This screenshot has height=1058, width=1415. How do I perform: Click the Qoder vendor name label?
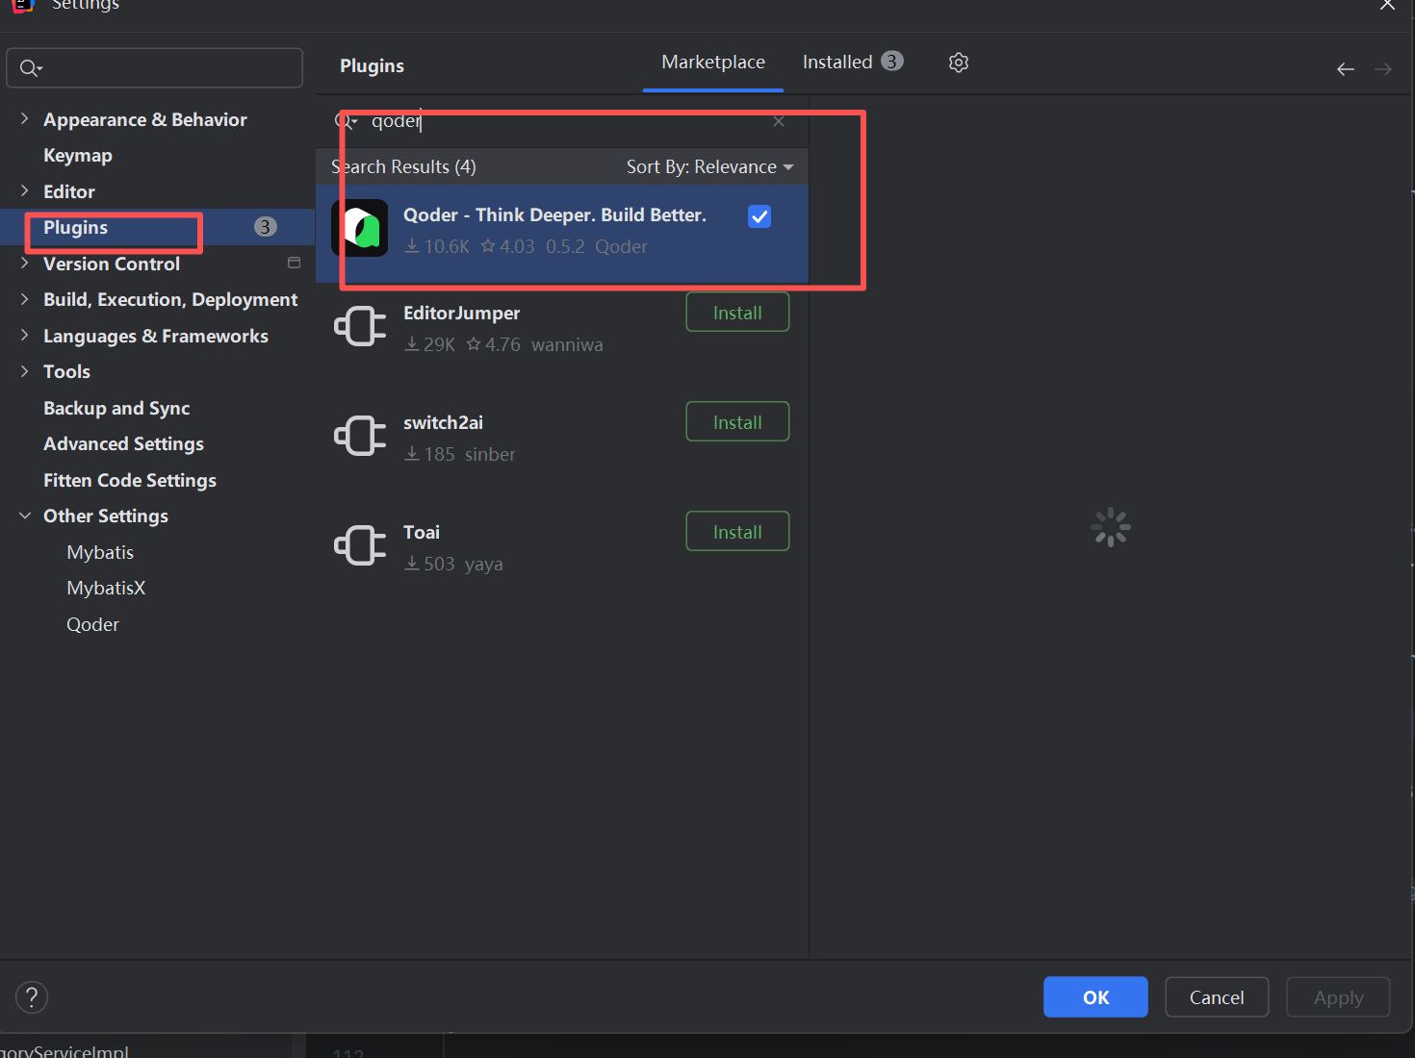click(621, 247)
